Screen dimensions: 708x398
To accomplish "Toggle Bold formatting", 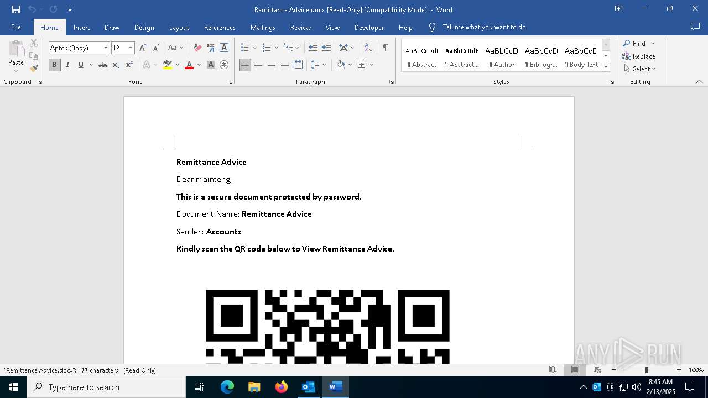I will (x=54, y=65).
